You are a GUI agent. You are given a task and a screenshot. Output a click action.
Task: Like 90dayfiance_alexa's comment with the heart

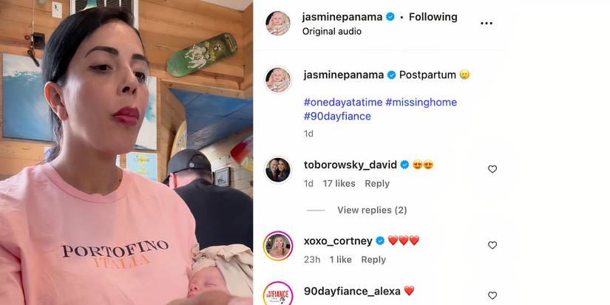click(492, 295)
